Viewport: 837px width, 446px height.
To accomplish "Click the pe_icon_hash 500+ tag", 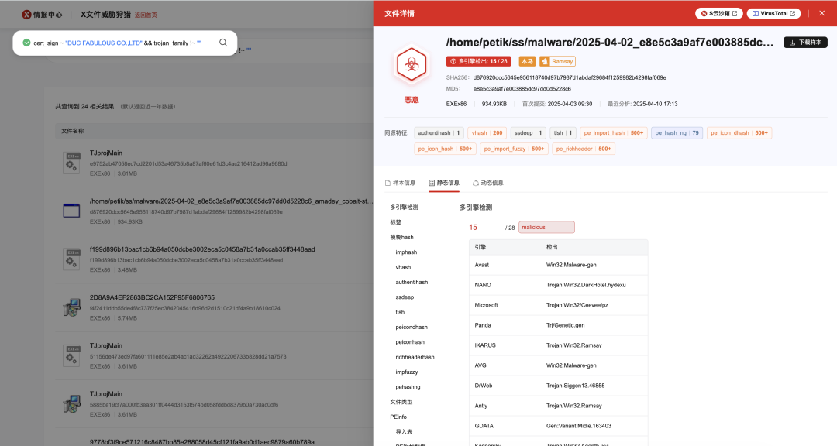I will (445, 149).
